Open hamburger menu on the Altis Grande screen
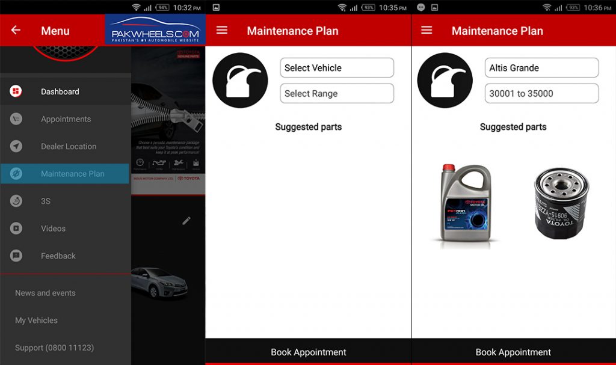Viewport: 616px width, 365px height. [x=427, y=30]
